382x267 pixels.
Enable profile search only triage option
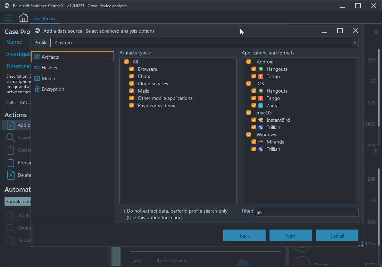122,211
